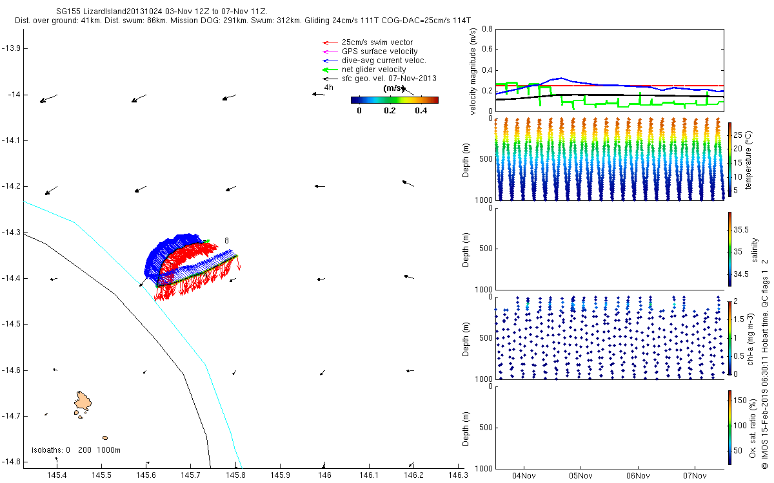The width and height of the screenshot is (774, 483).
Task: Click the chl-a colorbar
Action: coord(730,338)
